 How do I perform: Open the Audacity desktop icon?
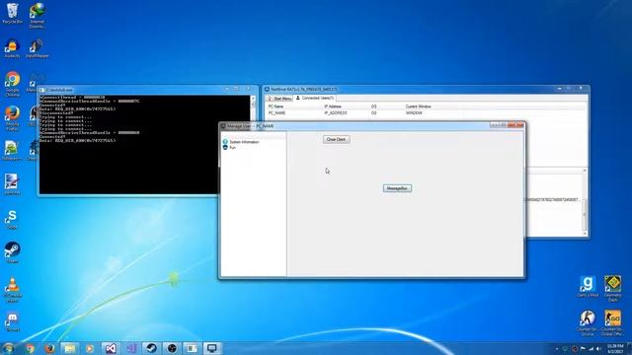(x=12, y=48)
